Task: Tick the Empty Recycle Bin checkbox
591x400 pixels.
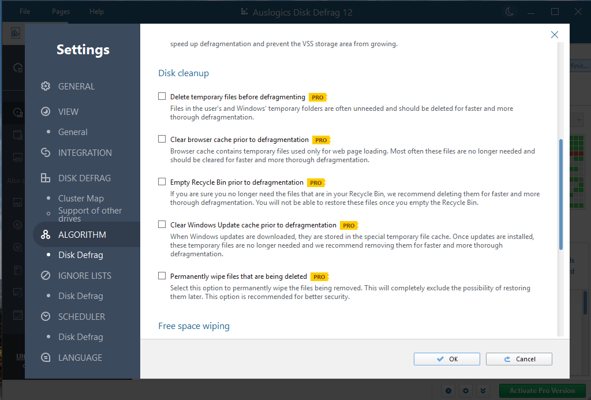Action: pyautogui.click(x=162, y=182)
